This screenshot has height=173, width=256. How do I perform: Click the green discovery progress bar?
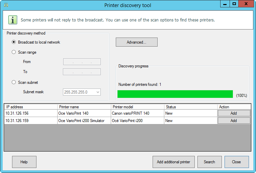pos(175,94)
